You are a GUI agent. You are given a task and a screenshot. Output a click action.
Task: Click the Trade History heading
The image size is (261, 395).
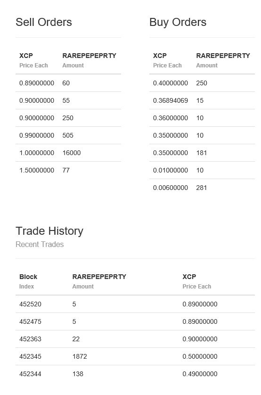click(x=49, y=231)
